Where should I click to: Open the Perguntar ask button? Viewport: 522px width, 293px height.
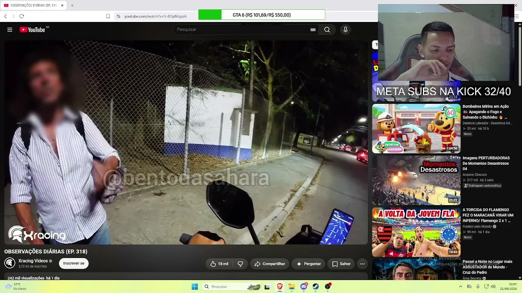309,264
